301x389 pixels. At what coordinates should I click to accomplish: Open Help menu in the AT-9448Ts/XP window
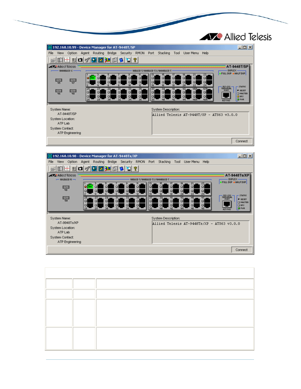206,162
